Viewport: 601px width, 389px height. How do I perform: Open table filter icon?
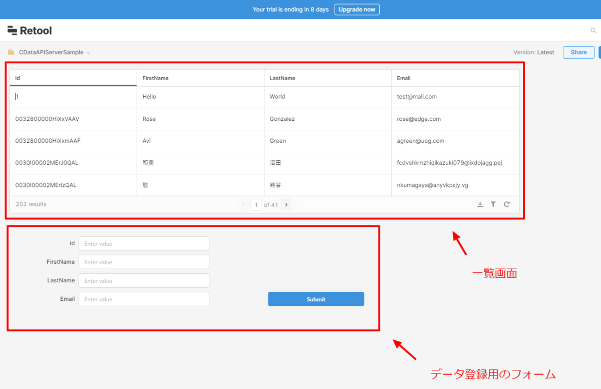click(493, 205)
